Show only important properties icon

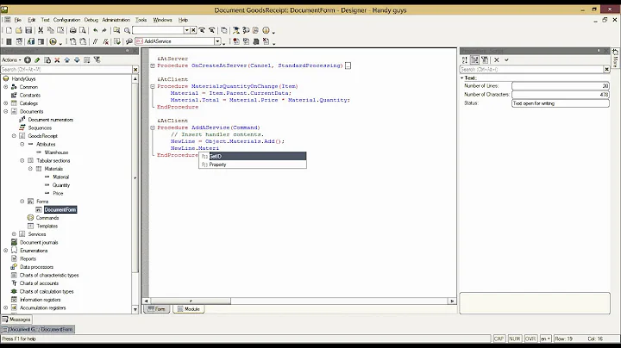[x=485, y=59]
